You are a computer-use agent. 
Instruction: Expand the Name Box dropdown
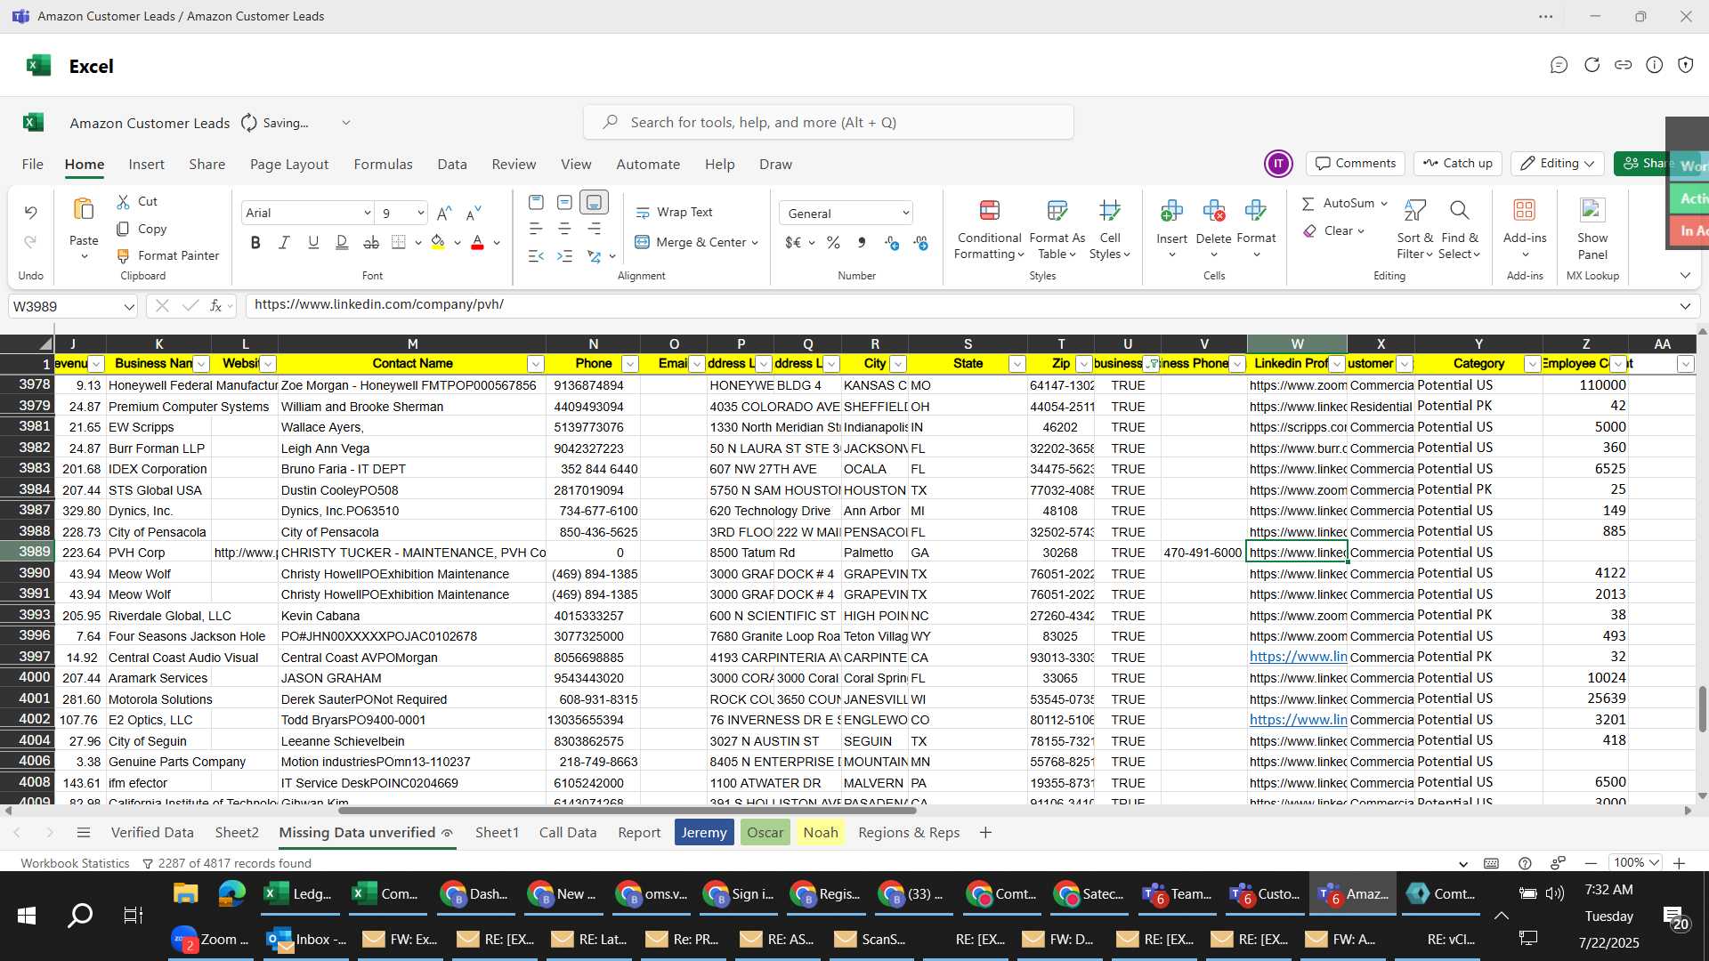[x=129, y=307]
